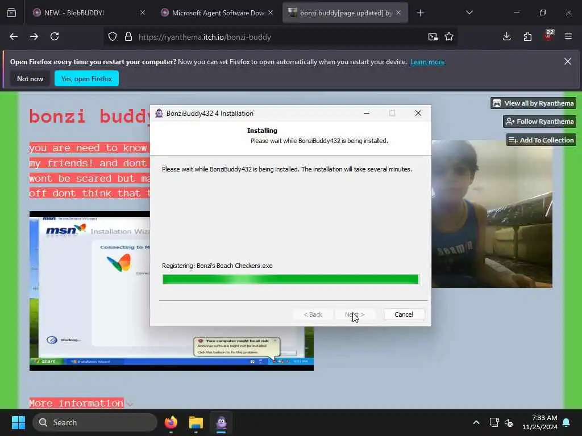Open a new browser tab
This screenshot has height=436, width=582.
pyautogui.click(x=420, y=13)
